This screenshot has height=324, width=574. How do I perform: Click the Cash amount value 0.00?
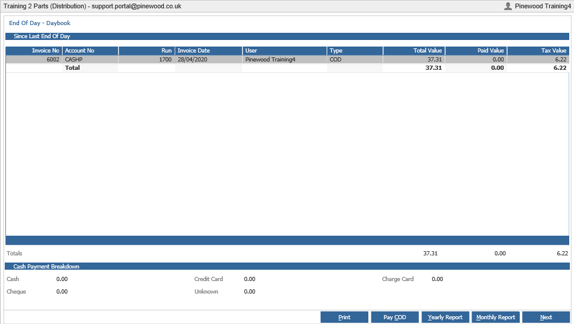62,279
